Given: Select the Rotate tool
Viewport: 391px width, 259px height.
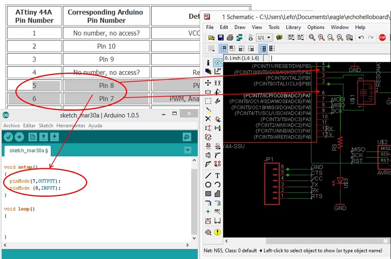Looking at the screenshot, I should (x=217, y=92).
